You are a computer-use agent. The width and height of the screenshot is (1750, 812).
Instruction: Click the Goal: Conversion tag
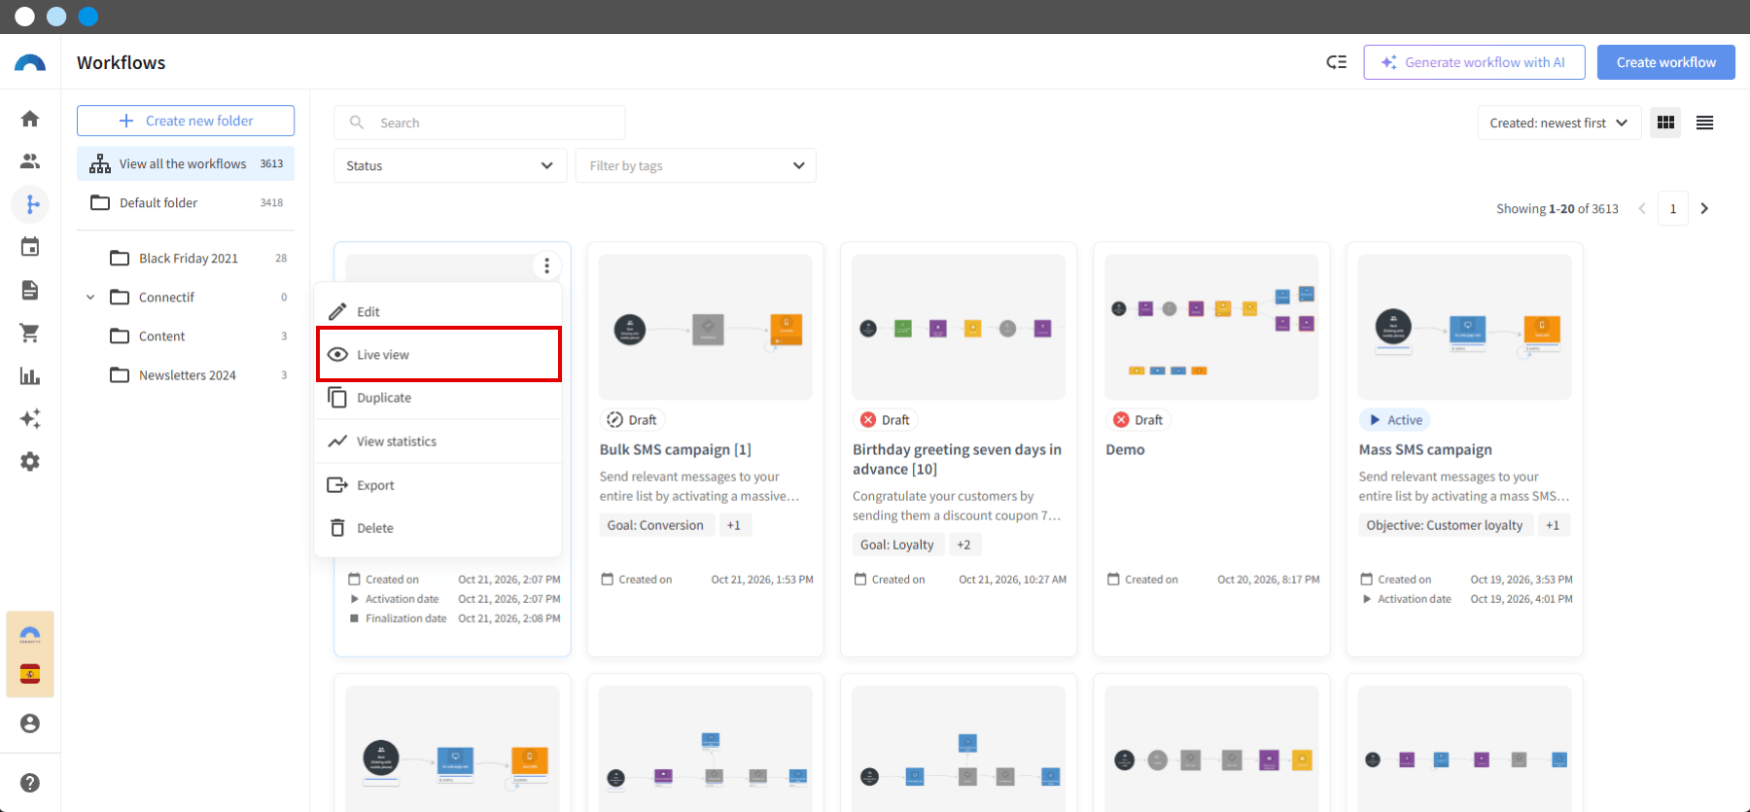[655, 525]
